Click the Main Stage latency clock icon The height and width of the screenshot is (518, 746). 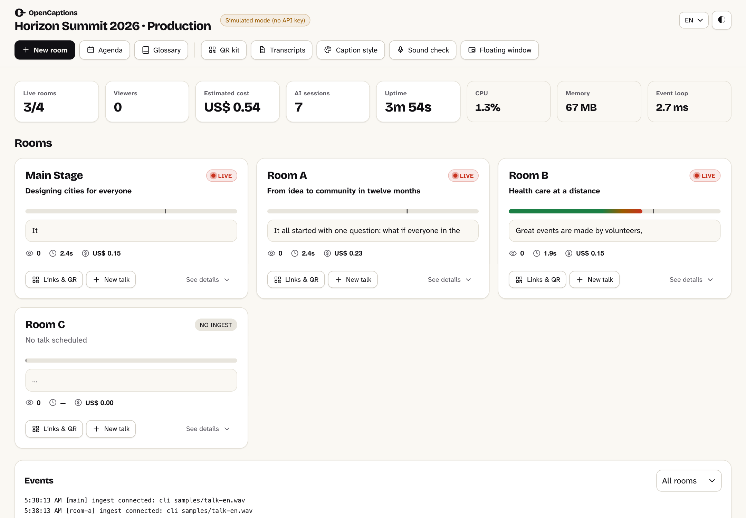pyautogui.click(x=52, y=253)
